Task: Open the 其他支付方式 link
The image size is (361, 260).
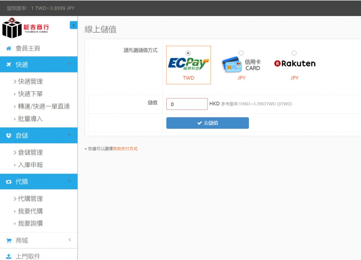Action: click(x=125, y=149)
